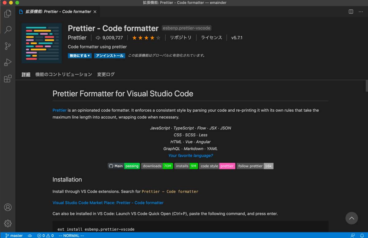Image resolution: width=368 pixels, height=238 pixels.
Task: Click the publish to cloud status icon
Action: click(30, 236)
